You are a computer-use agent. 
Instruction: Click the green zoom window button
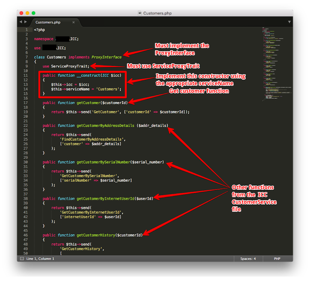pyautogui.click(x=33, y=13)
